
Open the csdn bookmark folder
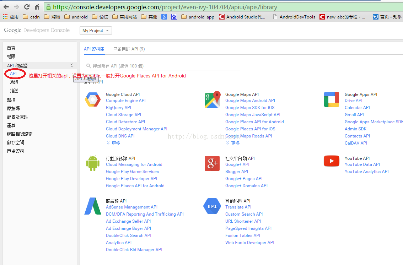[x=31, y=17]
